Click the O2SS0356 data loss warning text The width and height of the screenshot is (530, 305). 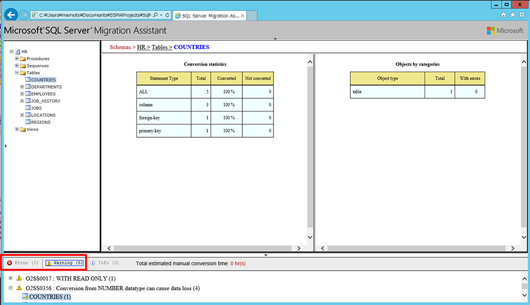click(x=112, y=289)
